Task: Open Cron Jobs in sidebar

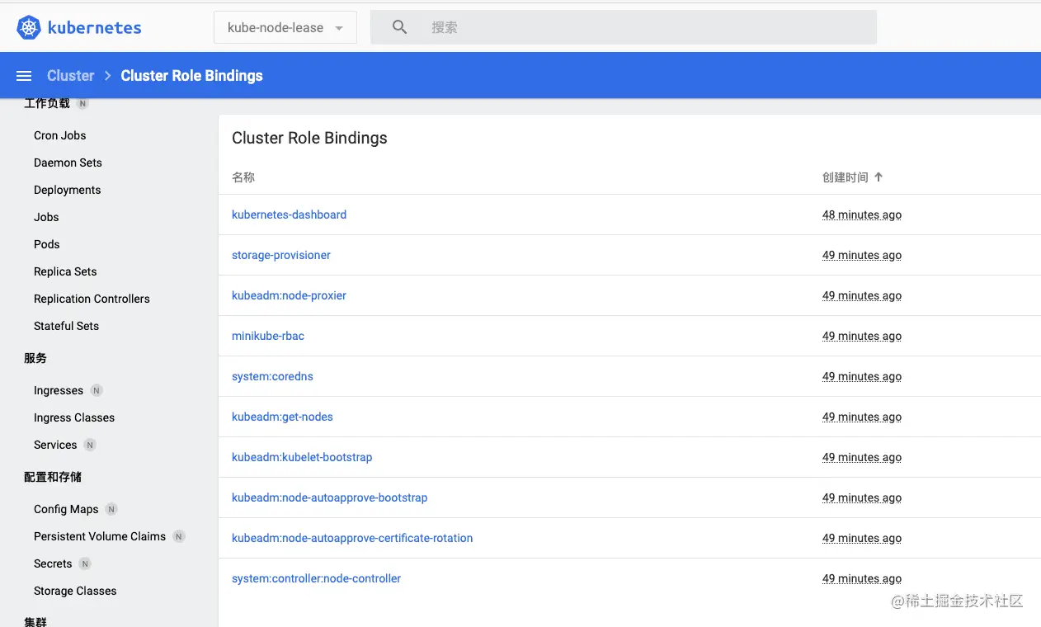Action: pos(60,135)
